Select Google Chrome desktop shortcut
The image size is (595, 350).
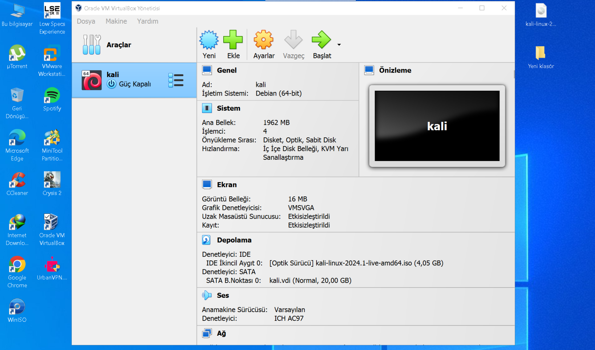click(x=17, y=272)
